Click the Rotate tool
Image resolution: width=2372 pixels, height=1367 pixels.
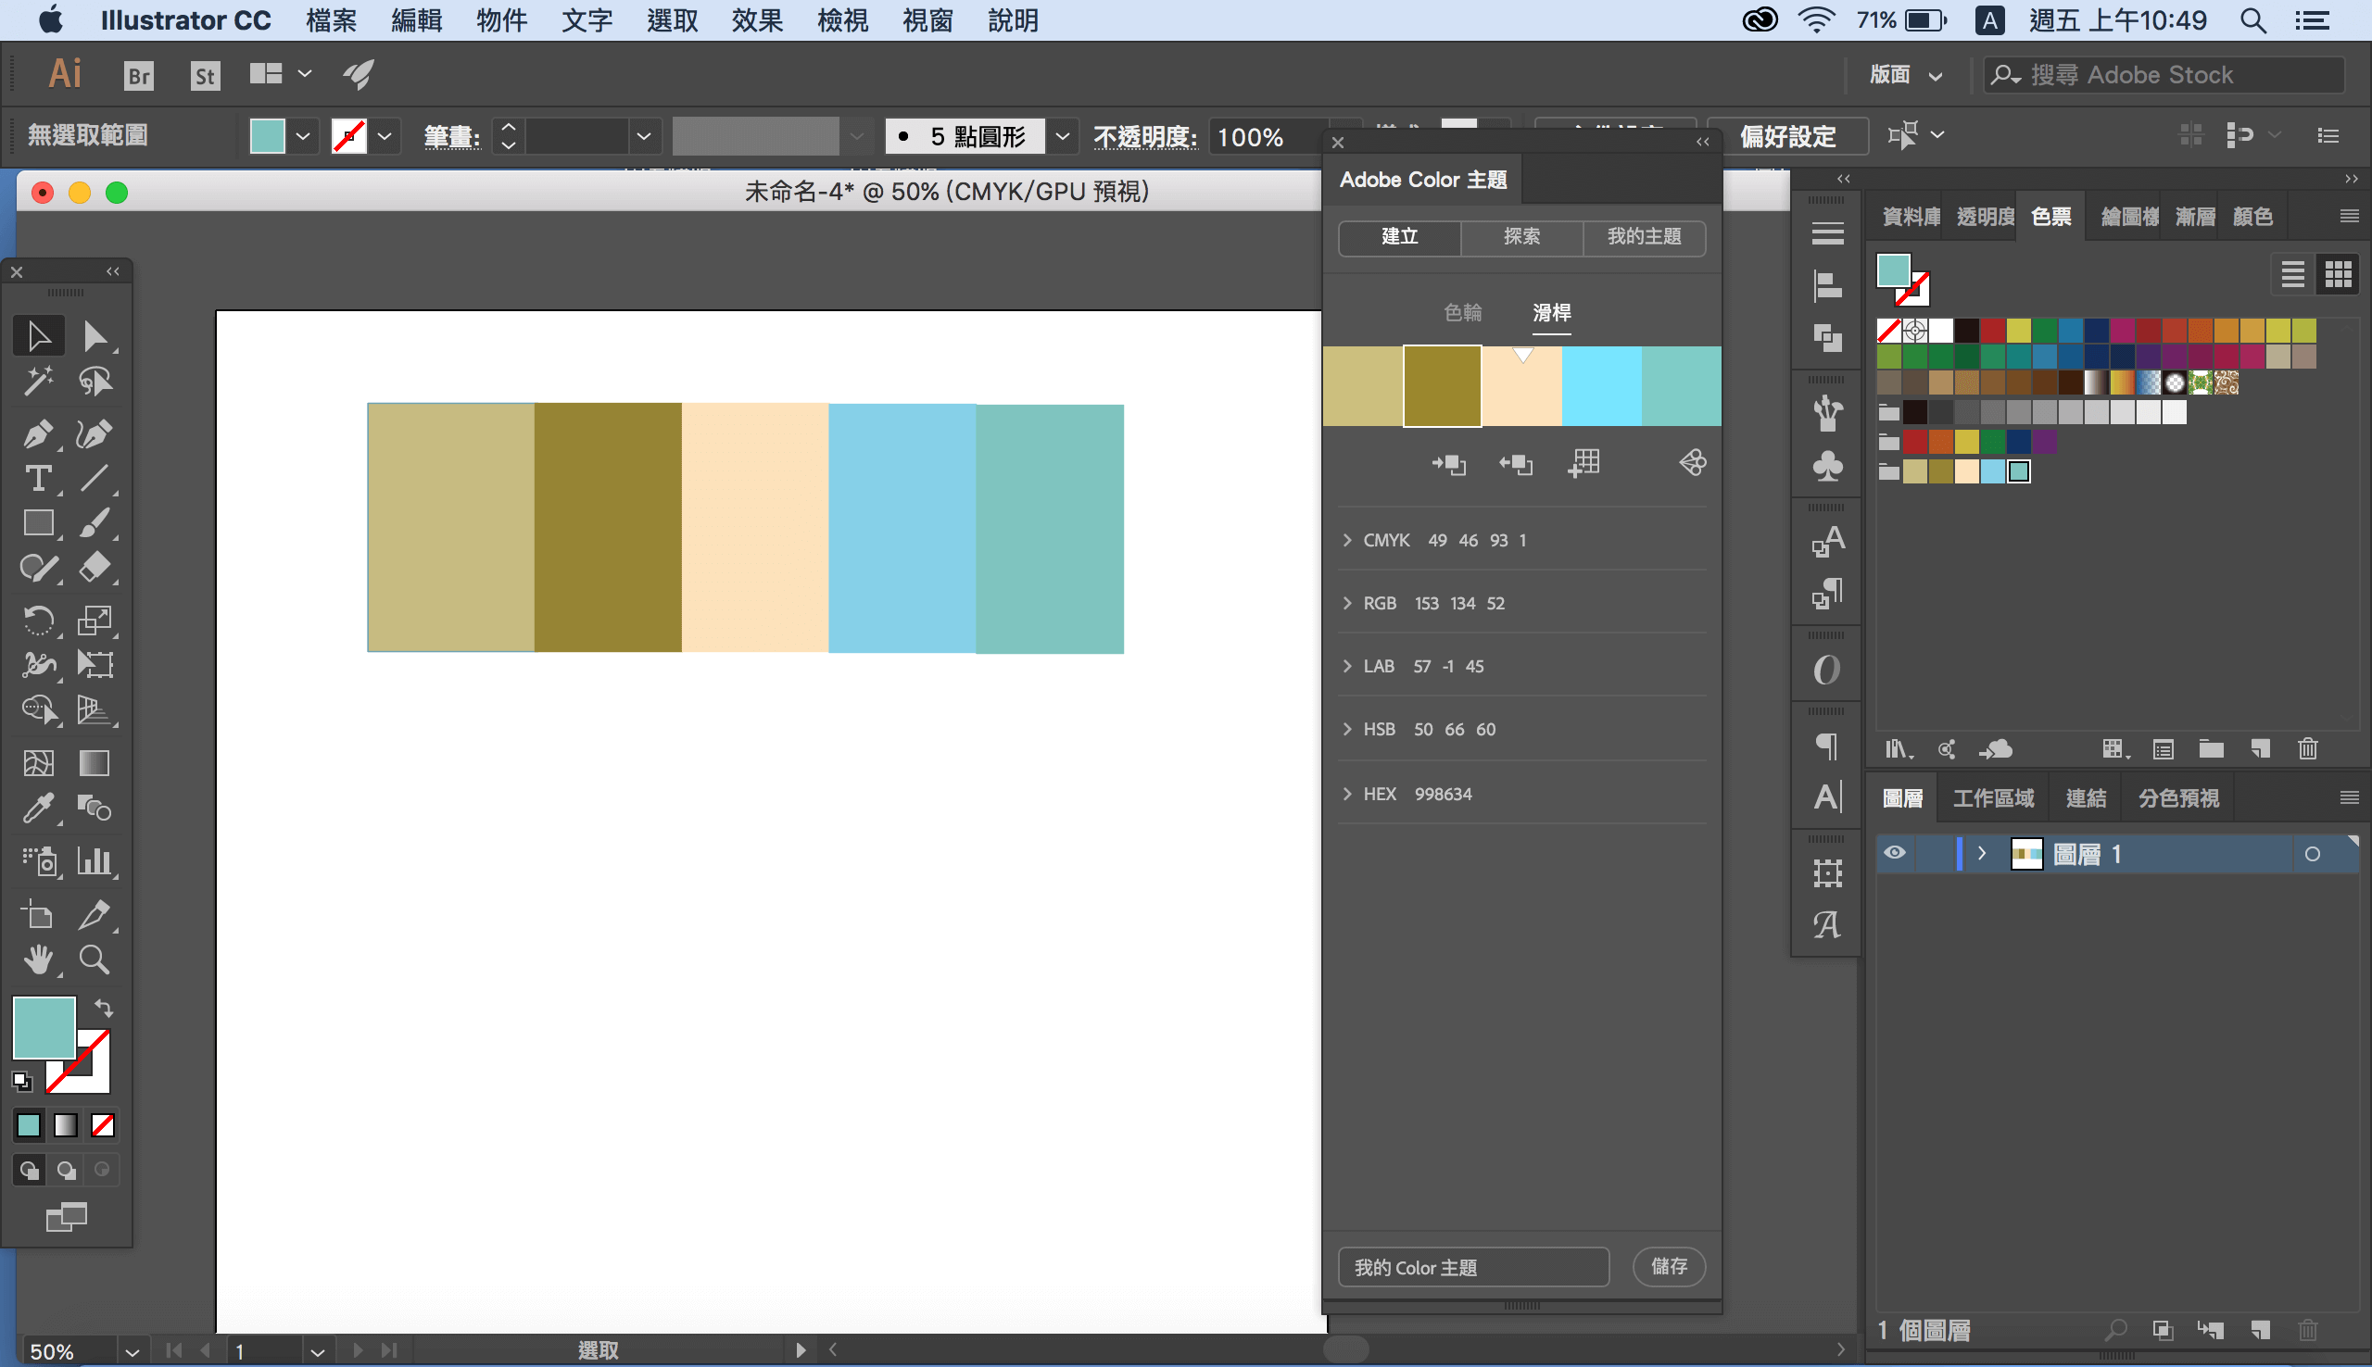38,620
